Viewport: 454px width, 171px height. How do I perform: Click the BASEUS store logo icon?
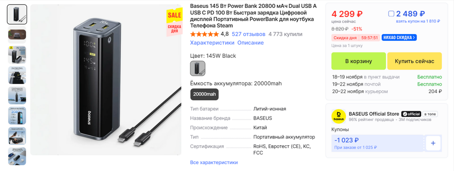pos(339,116)
